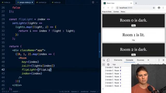Screen dimensions: 166x93
Task: Clear the console output
Action: coord(108,64)
